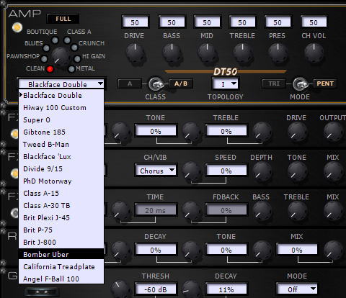Select class A button
The width and height of the screenshot is (346, 298).
tap(130, 83)
